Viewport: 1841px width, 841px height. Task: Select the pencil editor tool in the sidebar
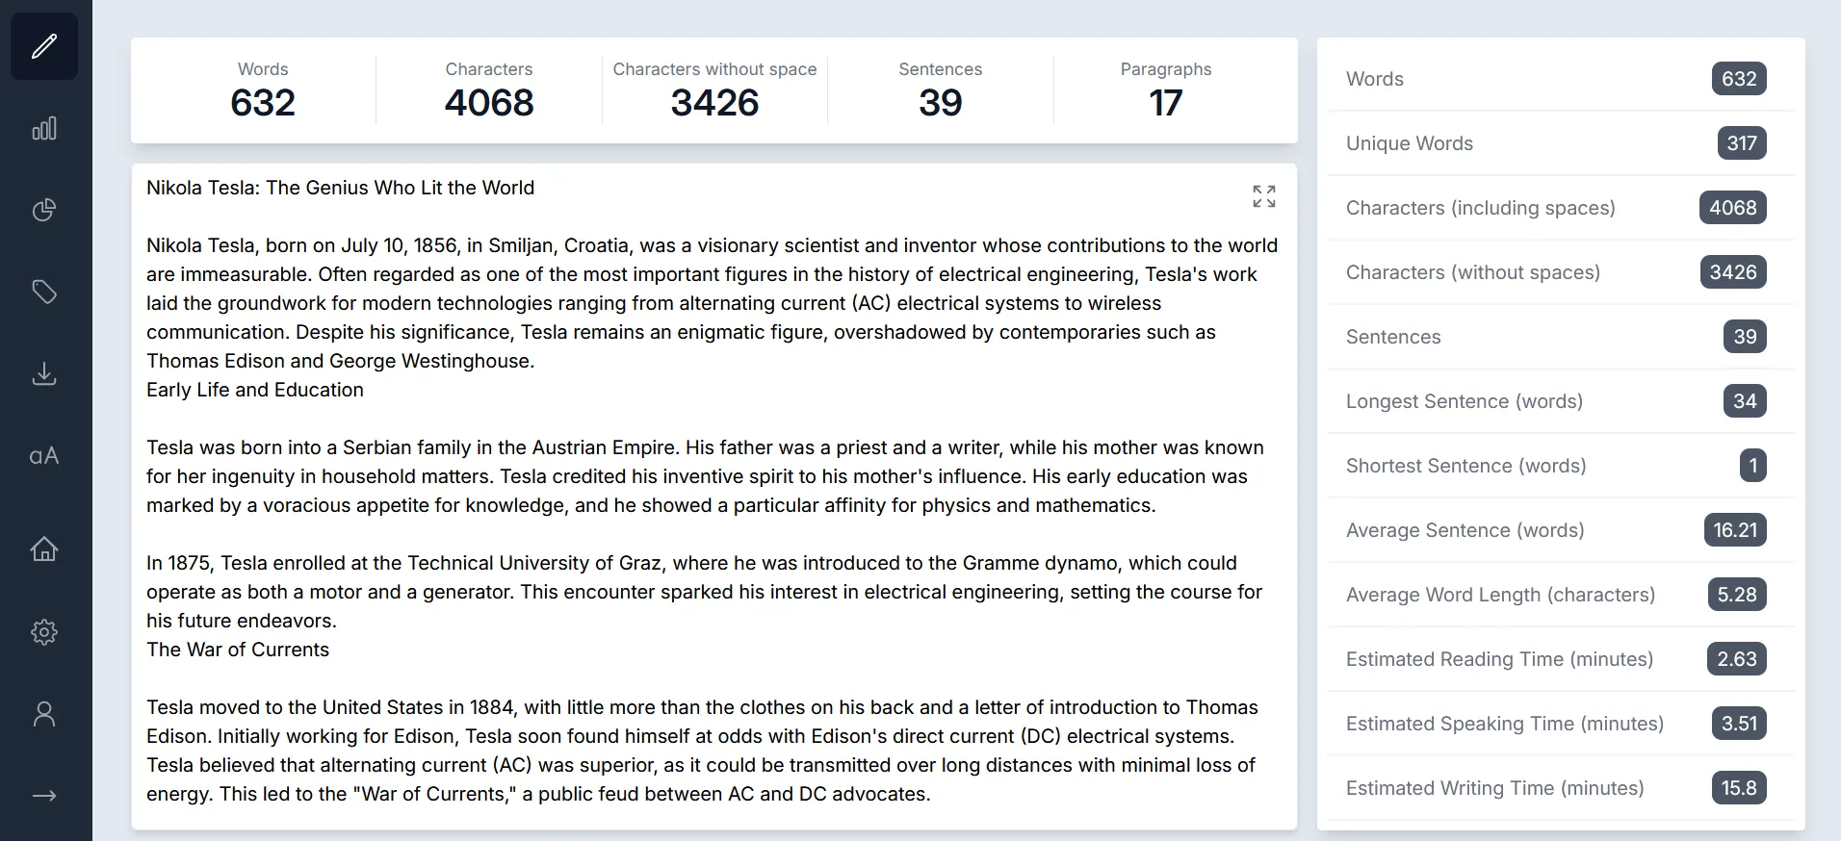tap(44, 45)
